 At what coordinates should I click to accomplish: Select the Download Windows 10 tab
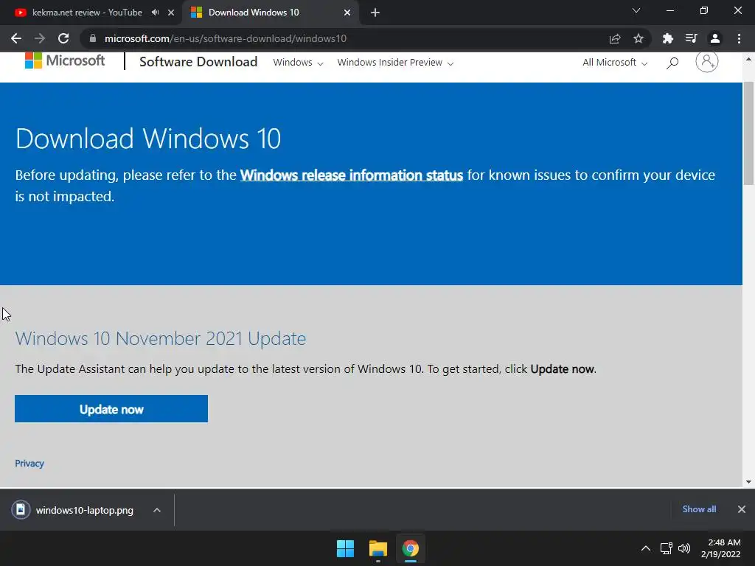(x=254, y=13)
